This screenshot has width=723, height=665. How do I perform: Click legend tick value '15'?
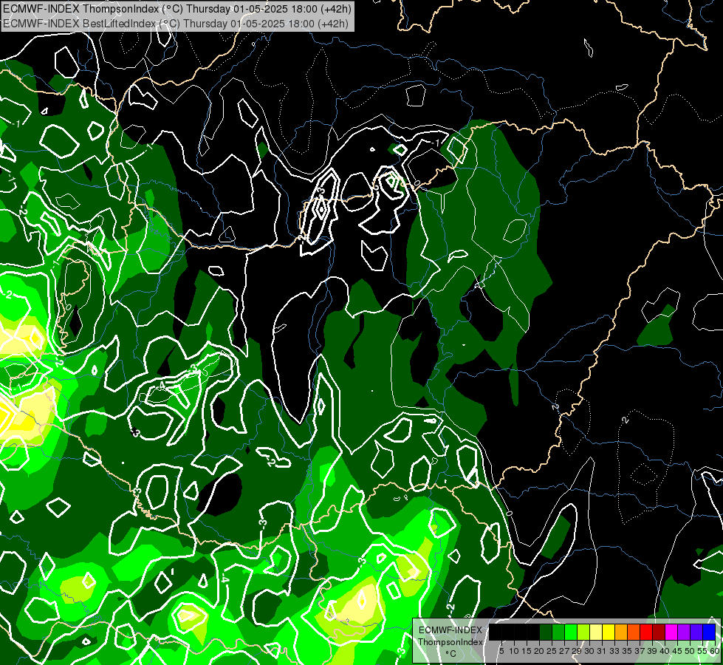tap(527, 651)
